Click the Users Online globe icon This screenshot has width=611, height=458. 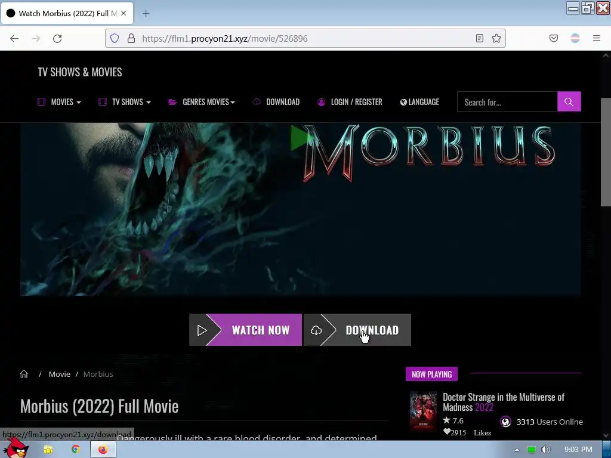[x=506, y=422]
